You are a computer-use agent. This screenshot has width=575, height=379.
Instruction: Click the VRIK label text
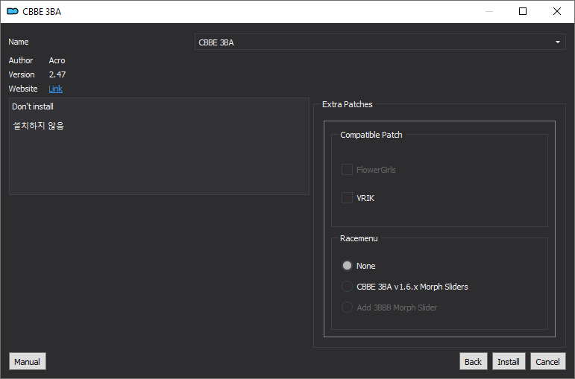(365, 198)
